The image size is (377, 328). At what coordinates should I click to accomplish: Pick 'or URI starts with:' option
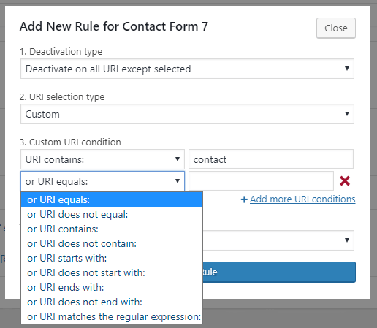(x=112, y=258)
